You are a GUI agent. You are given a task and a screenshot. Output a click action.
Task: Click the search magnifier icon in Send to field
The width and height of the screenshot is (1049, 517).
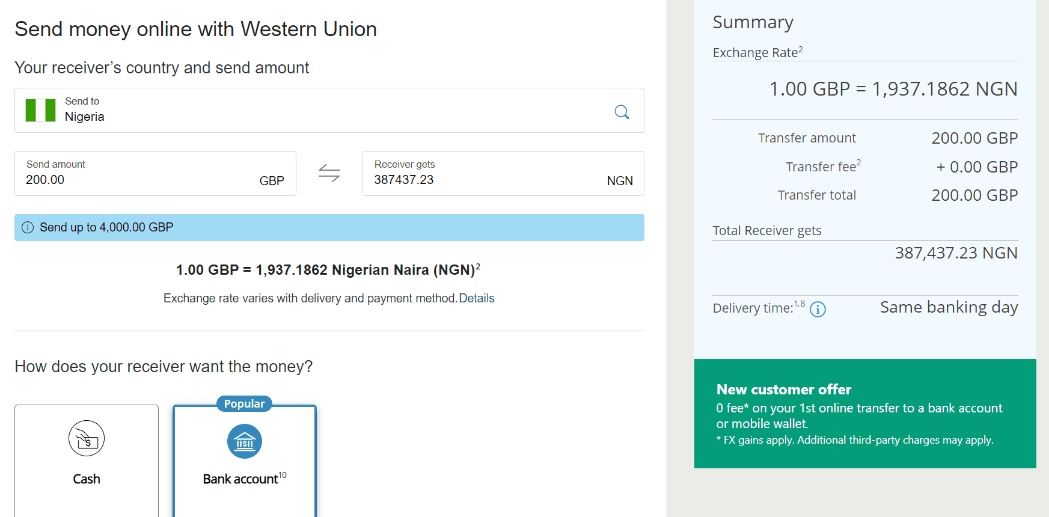(x=622, y=112)
